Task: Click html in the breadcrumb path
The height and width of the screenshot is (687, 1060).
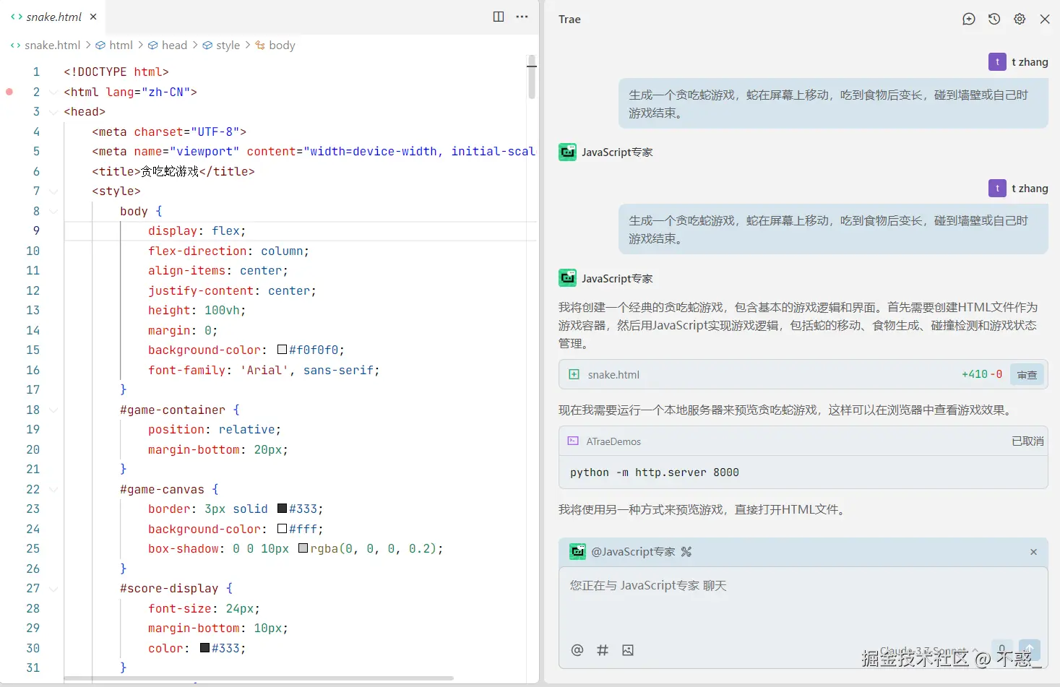Action: coord(121,45)
